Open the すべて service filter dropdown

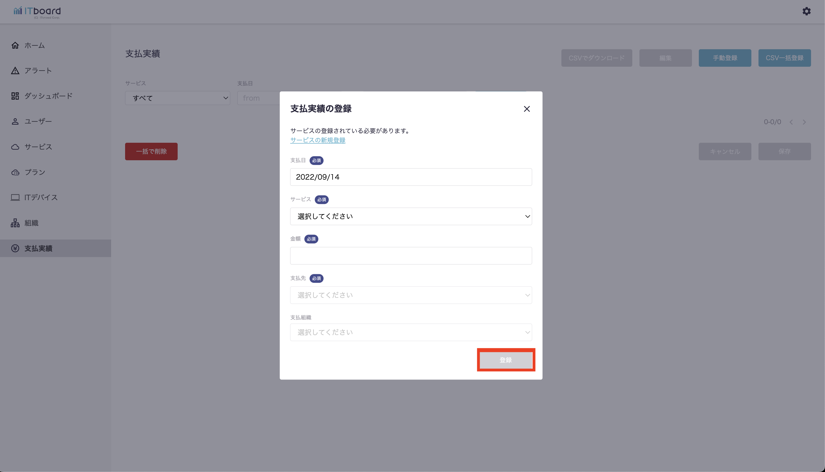177,98
